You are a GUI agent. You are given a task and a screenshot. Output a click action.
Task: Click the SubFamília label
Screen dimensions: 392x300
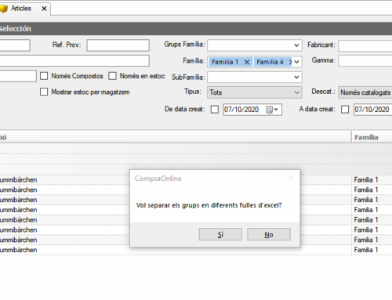click(x=188, y=78)
